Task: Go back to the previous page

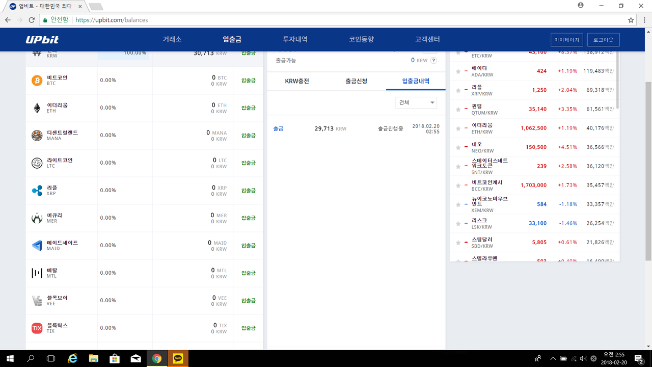Action: (x=8, y=20)
